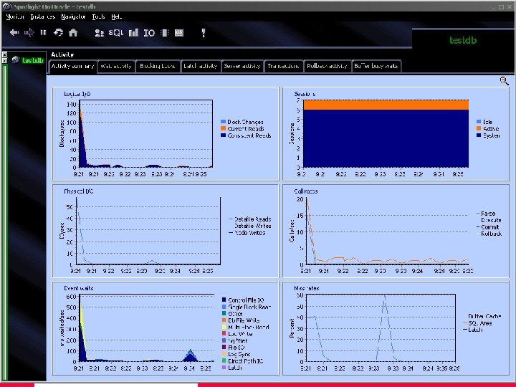Click the Consistent Reads legend swatch
Image resolution: width=516 pixels, height=387 pixels.
click(223, 135)
